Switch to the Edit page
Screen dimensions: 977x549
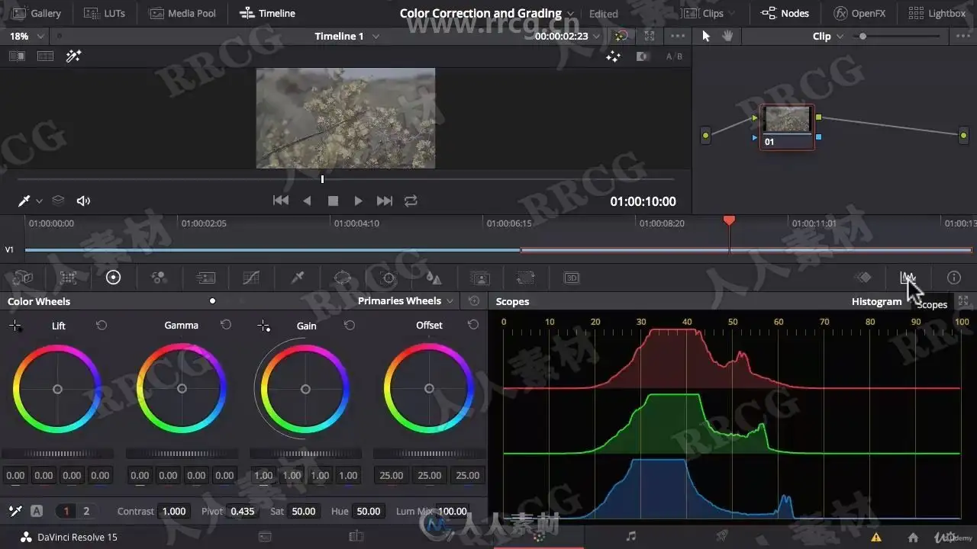click(356, 537)
